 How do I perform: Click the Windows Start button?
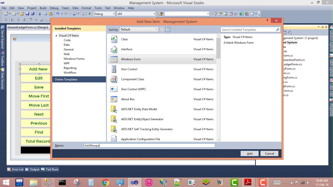(x=6, y=182)
